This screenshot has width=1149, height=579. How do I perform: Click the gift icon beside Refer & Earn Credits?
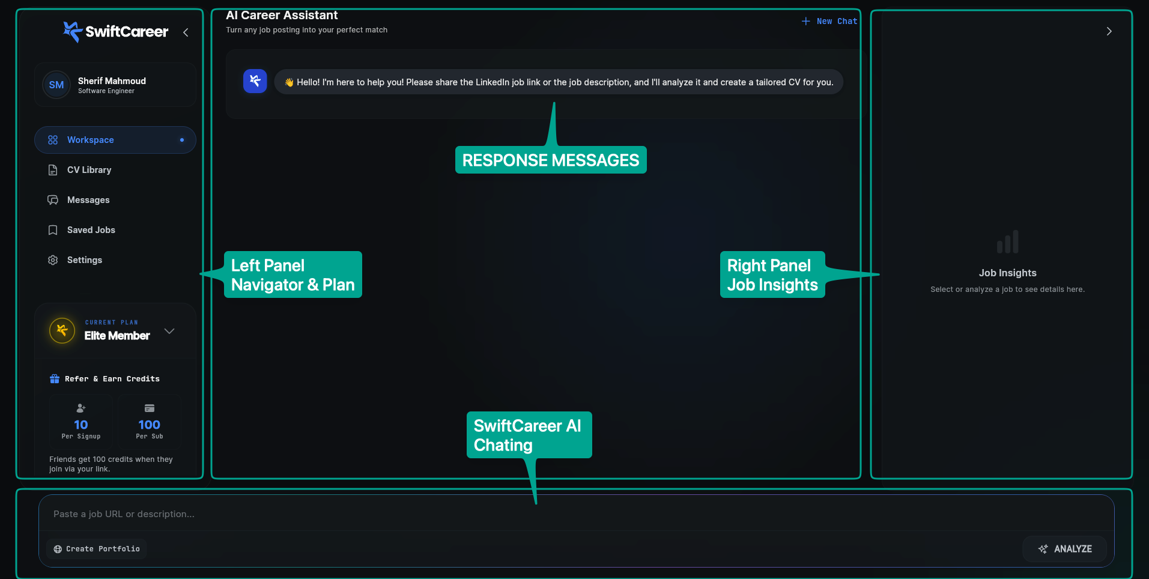coord(54,378)
